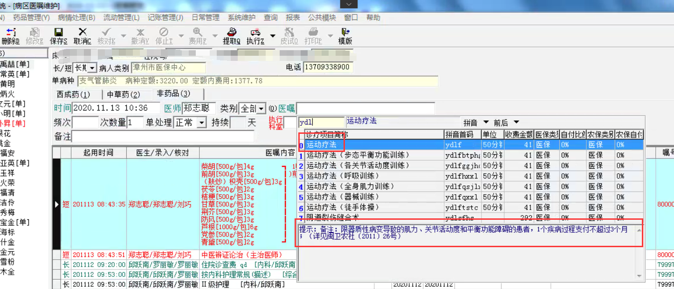The width and height of the screenshot is (674, 289).
Task: Click the 备注 remarks input field
Action: (163, 137)
